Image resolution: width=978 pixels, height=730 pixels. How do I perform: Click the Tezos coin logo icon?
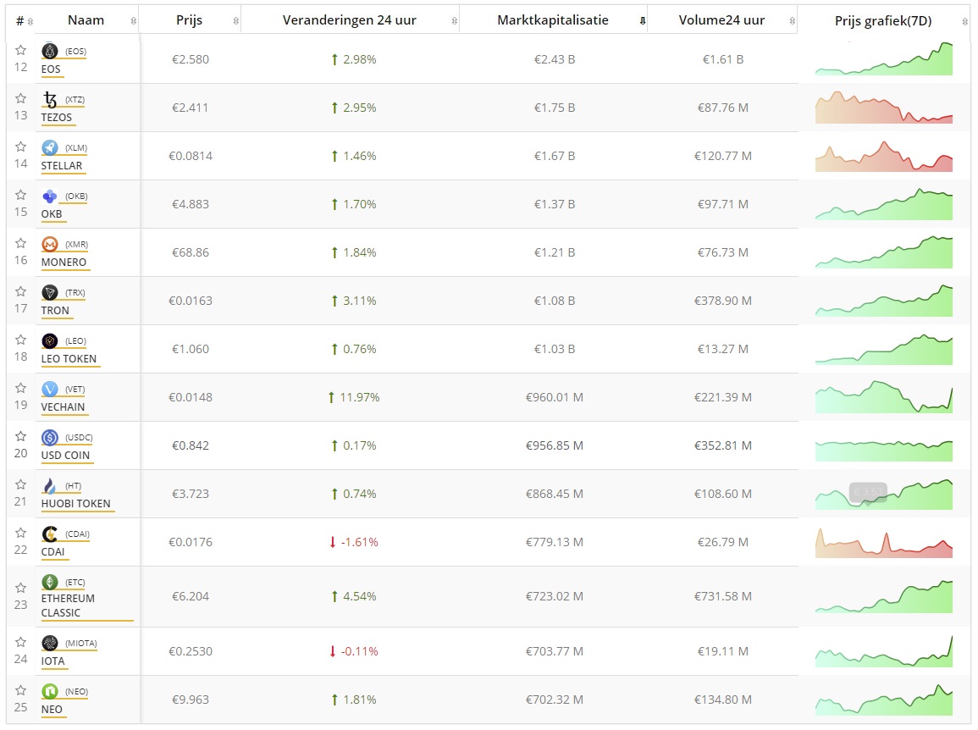point(49,100)
